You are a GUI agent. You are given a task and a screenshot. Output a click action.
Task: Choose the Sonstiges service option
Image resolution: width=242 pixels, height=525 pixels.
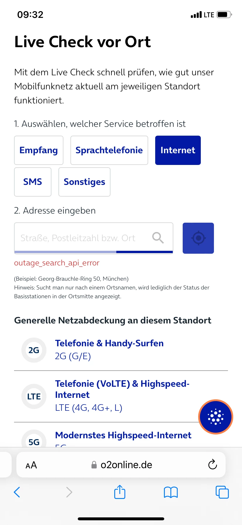84,182
